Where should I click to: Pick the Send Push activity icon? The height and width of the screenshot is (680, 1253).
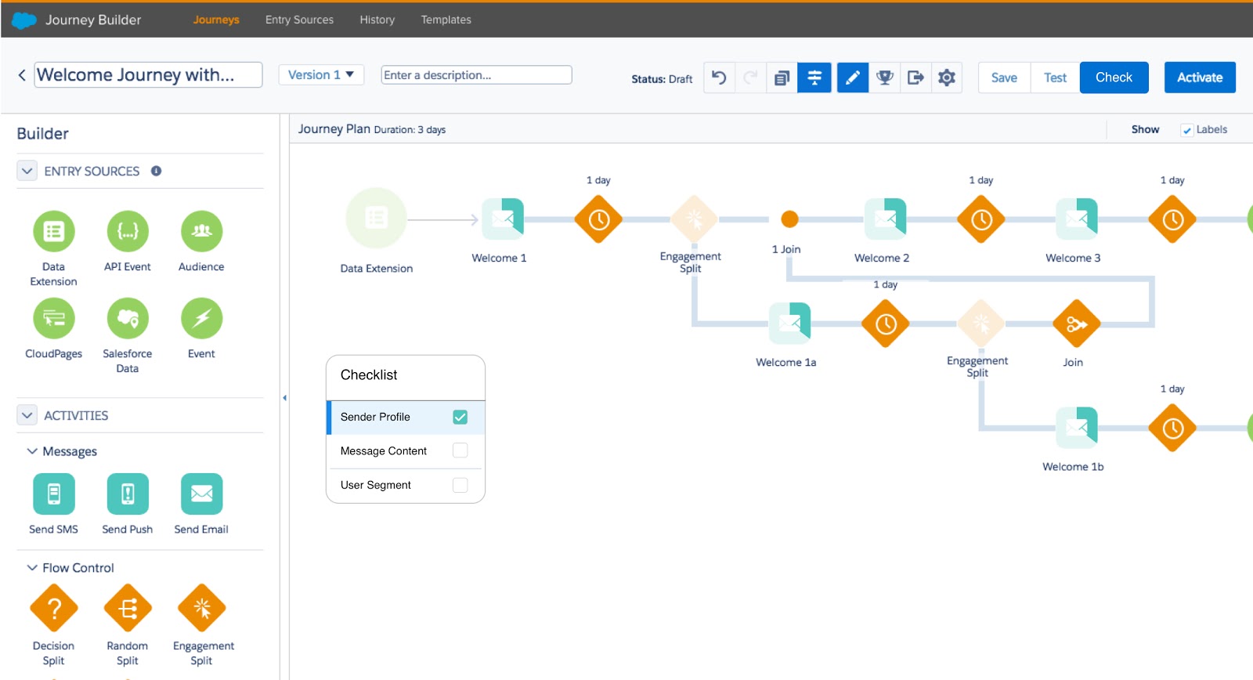coord(128,494)
